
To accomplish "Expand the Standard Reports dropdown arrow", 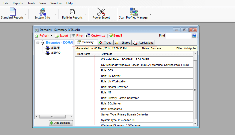I will (x=26, y=14).
